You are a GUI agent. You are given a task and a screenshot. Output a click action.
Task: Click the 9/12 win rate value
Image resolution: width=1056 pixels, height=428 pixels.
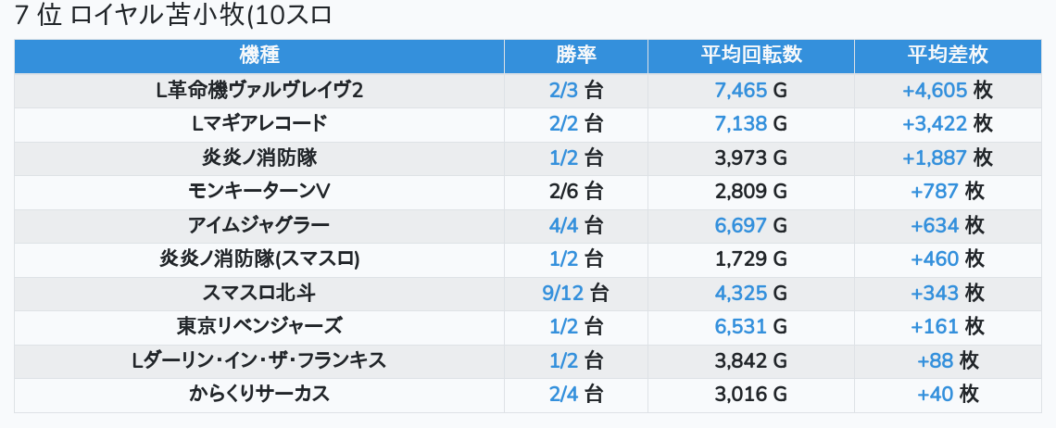[x=563, y=293]
